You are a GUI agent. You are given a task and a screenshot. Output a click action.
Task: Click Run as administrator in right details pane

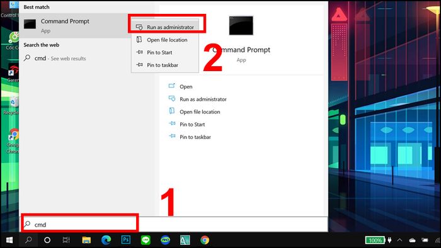(203, 99)
